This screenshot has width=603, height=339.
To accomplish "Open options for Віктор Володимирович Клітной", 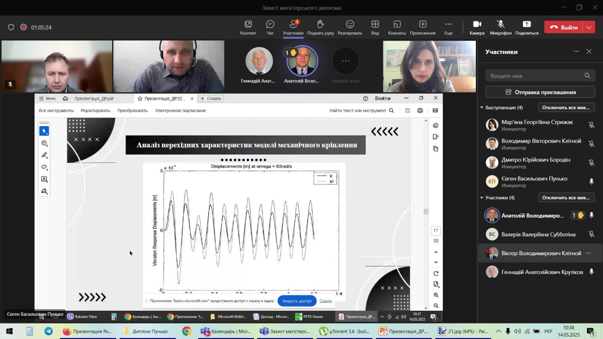I will (x=588, y=253).
